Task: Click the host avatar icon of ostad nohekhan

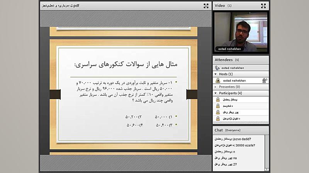Action: click(218, 80)
